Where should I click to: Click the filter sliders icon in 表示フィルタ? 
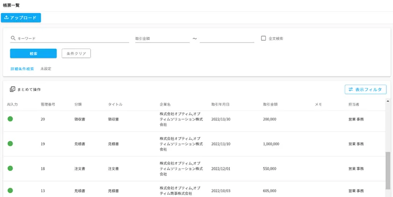tap(350, 89)
